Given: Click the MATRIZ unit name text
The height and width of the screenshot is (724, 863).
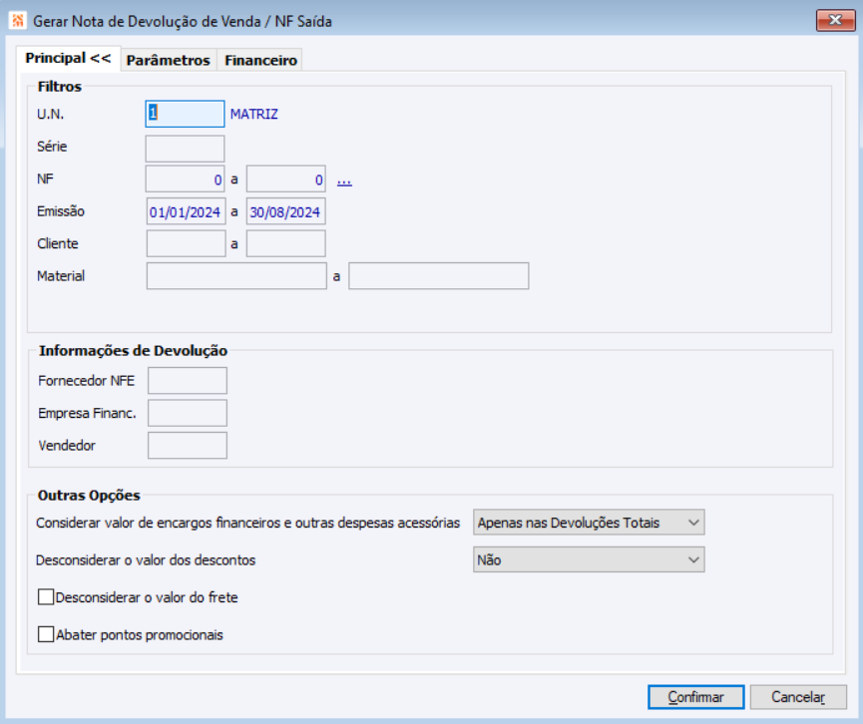Looking at the screenshot, I should [x=254, y=115].
